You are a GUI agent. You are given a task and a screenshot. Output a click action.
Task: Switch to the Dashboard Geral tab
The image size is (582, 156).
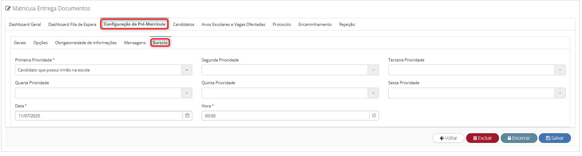(x=25, y=25)
